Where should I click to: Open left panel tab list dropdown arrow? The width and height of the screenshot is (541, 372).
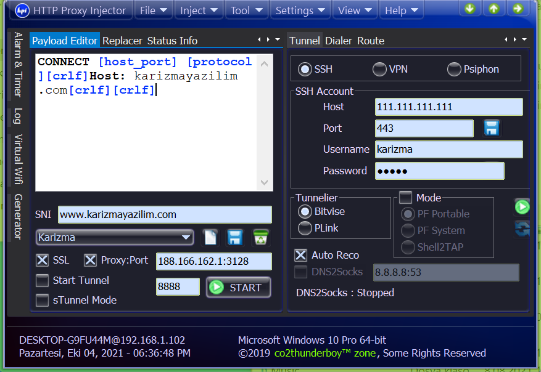pos(278,39)
